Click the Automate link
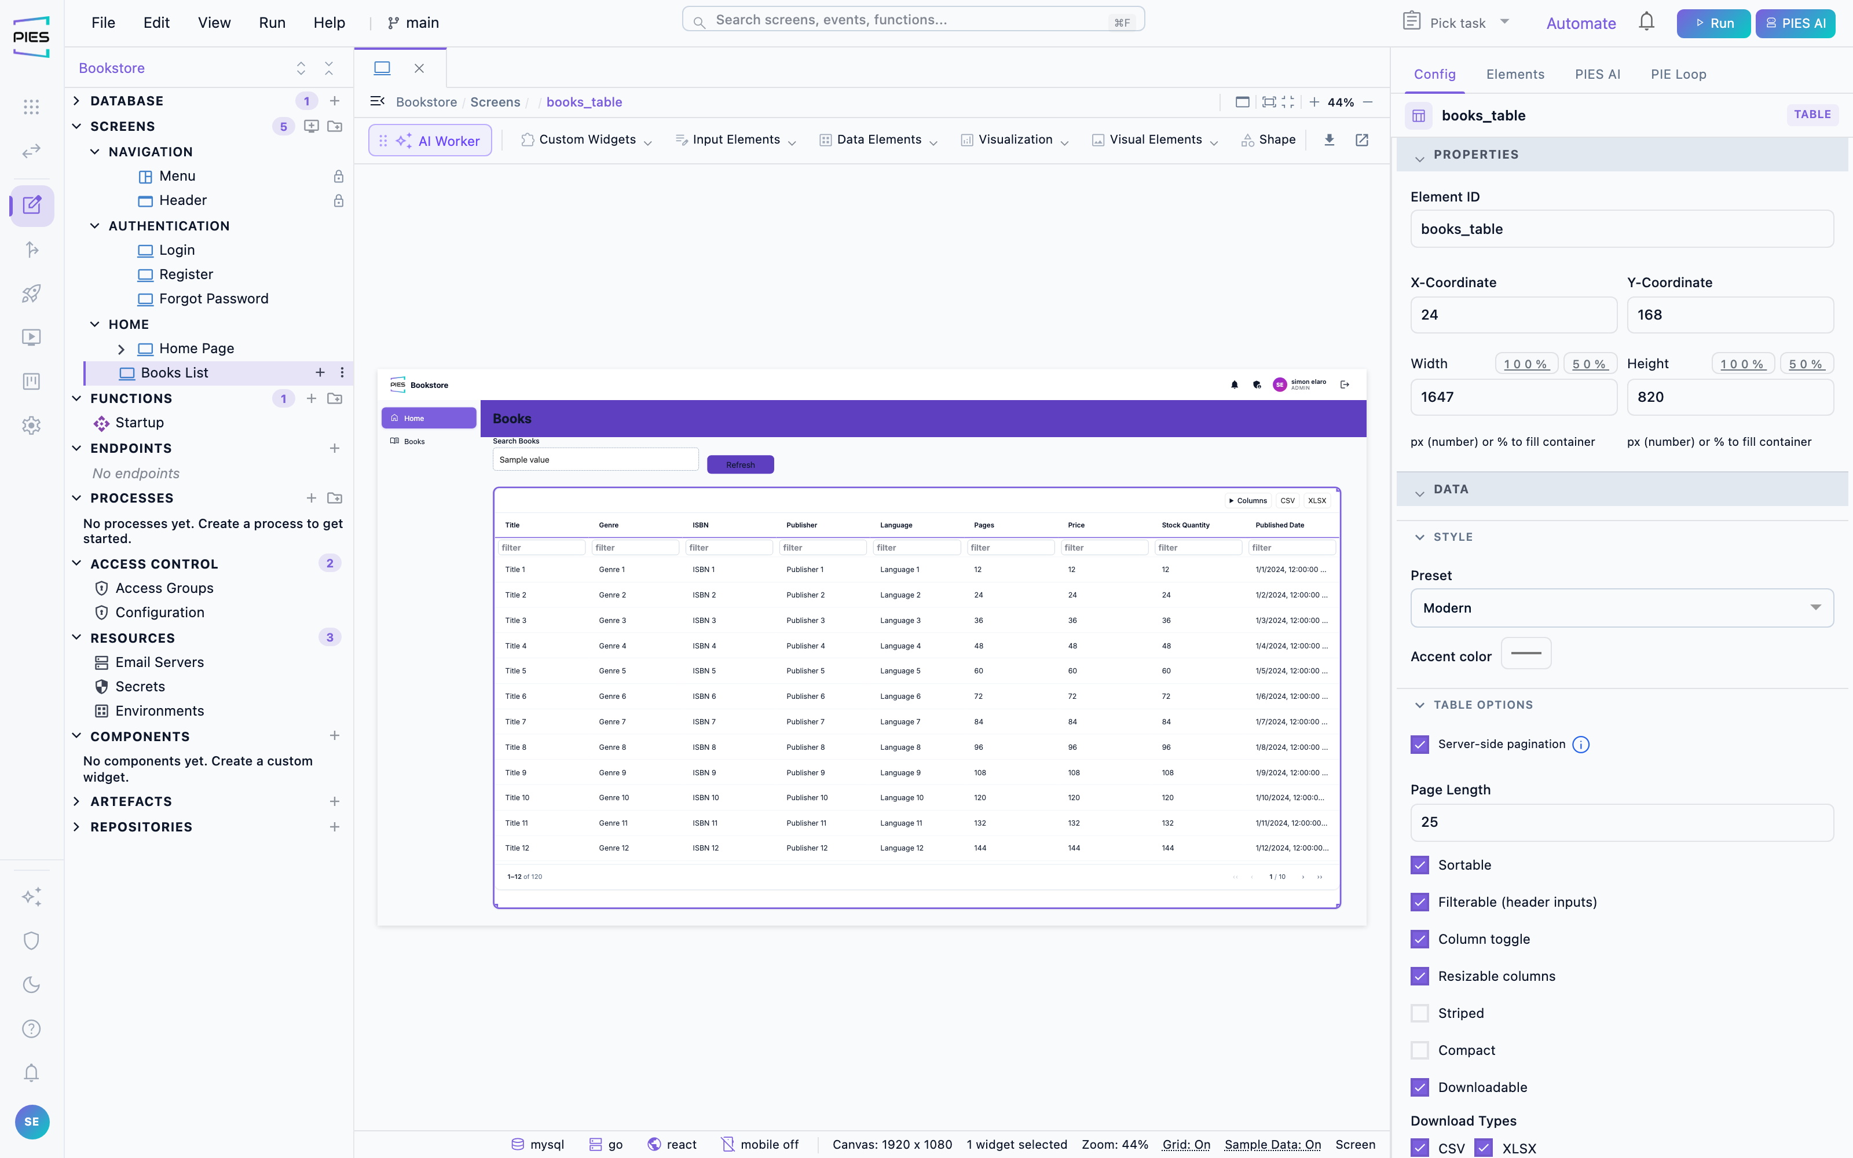This screenshot has height=1158, width=1853. tap(1580, 23)
